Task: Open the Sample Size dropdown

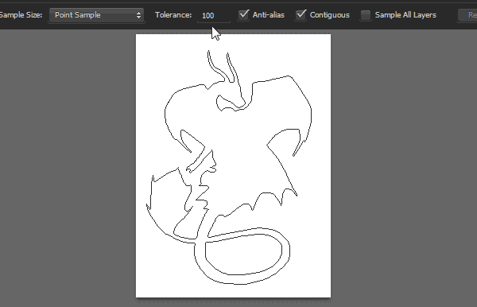Action: 97,15
